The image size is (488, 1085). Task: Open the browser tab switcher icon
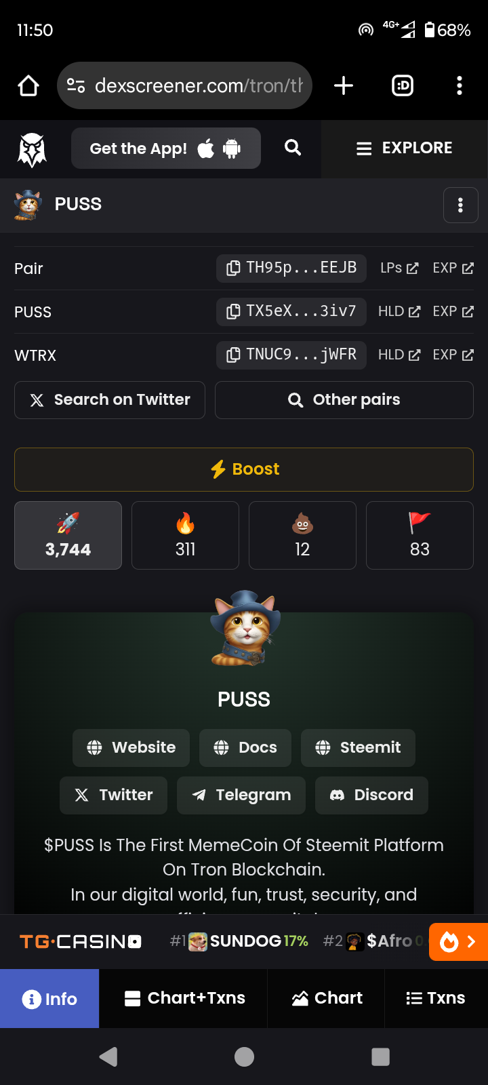(x=403, y=85)
